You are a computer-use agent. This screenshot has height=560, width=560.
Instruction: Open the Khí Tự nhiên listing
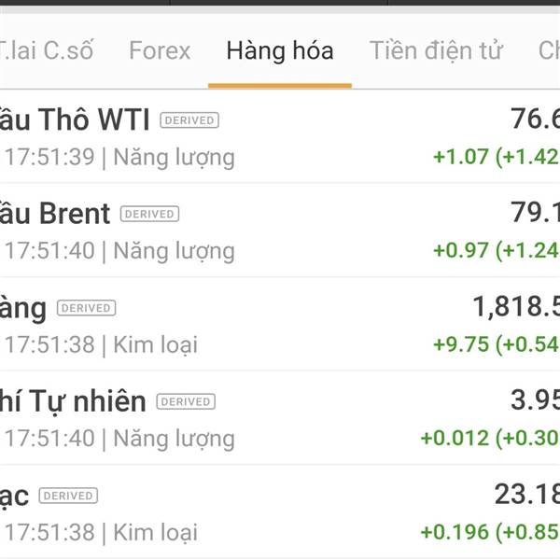pos(280,418)
